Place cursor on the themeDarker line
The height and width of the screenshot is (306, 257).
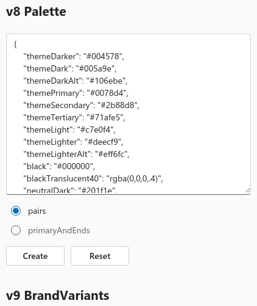pyautogui.click(x=74, y=56)
